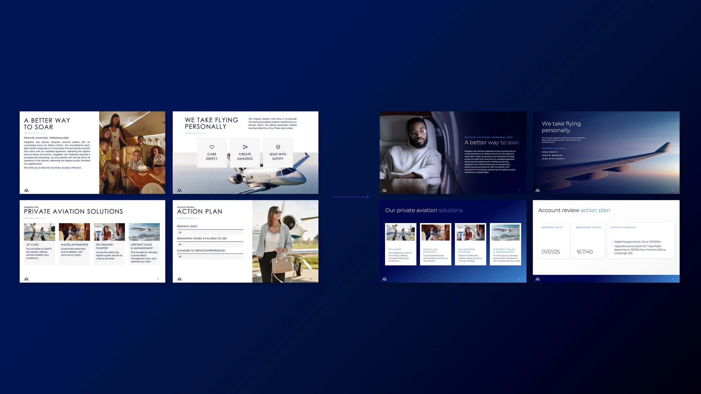Click the Changes to Service/Preferences XX field
Screen dimensions: 701x394
[210, 257]
